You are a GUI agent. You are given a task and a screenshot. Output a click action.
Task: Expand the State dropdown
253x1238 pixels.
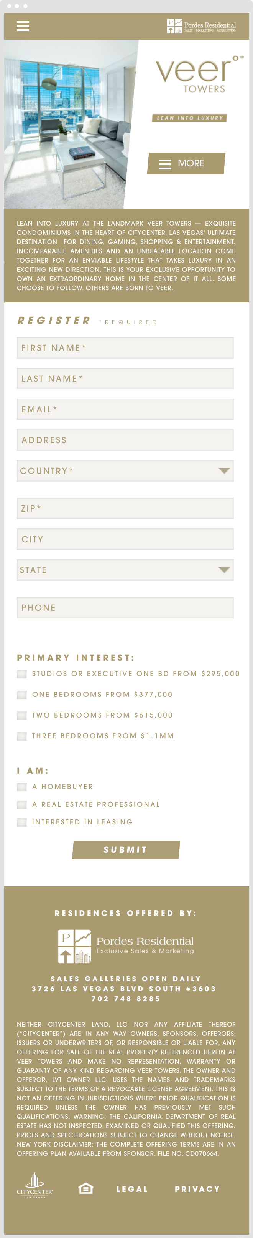point(125,570)
